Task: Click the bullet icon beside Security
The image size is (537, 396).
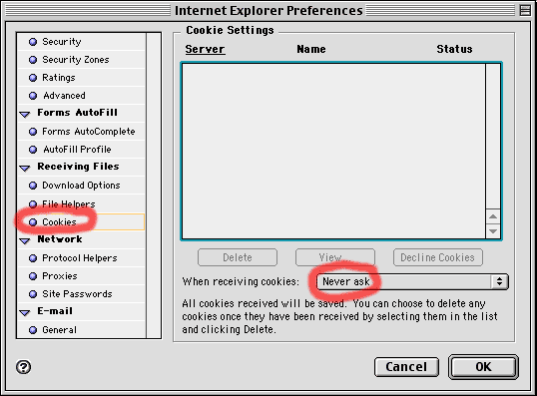Action: (x=33, y=42)
